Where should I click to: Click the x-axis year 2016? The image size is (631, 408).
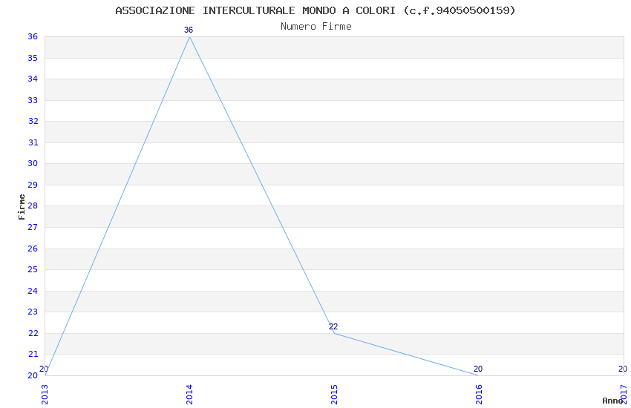(x=479, y=395)
